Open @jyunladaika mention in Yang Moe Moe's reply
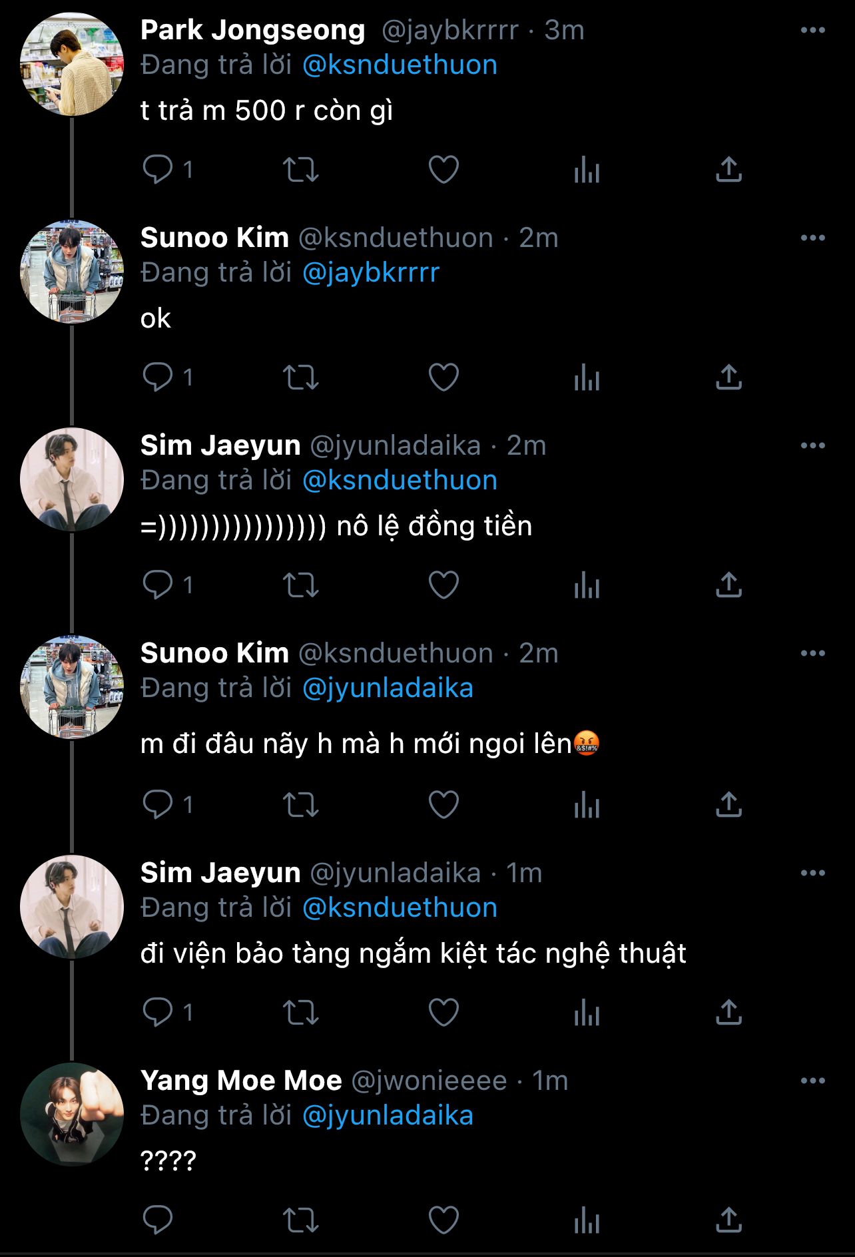The width and height of the screenshot is (855, 1257). (x=388, y=1116)
